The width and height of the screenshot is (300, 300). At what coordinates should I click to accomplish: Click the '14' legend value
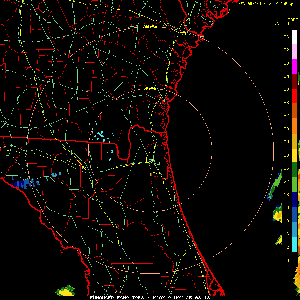pos(286,208)
